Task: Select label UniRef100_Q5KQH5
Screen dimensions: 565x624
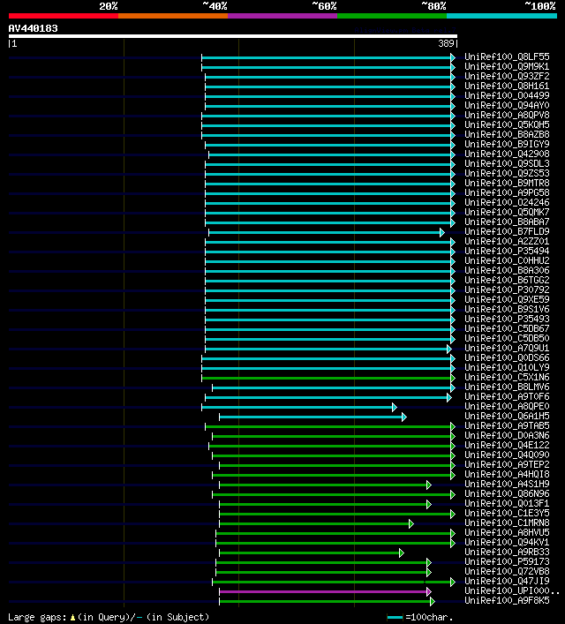Action: click(x=507, y=125)
